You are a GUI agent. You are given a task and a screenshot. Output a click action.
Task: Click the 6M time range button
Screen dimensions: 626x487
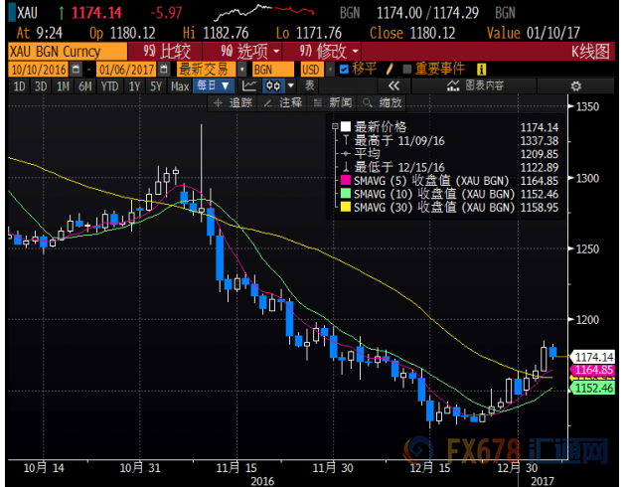click(x=85, y=86)
